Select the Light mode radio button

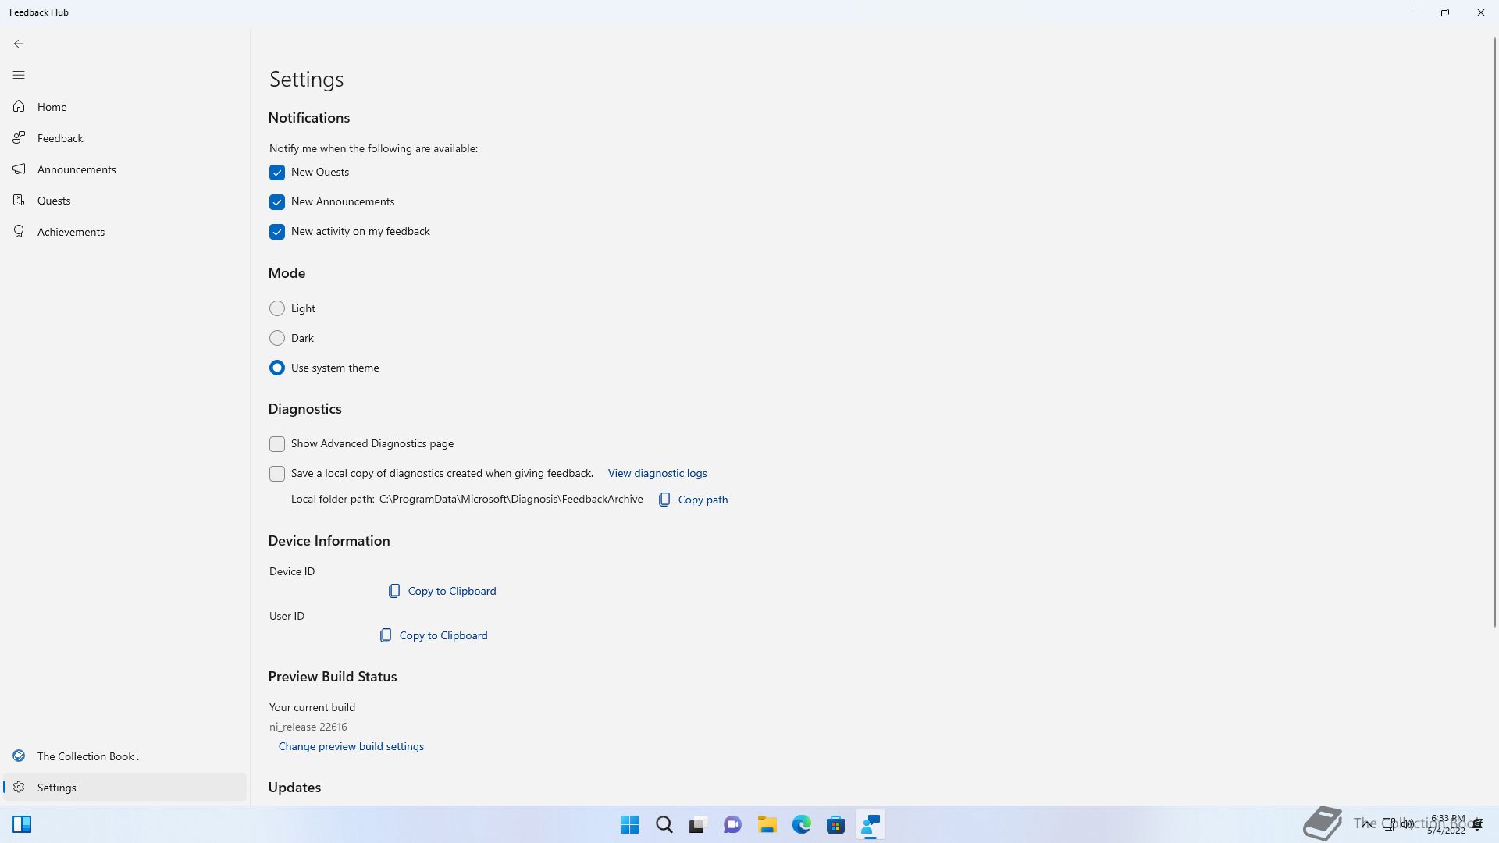(277, 308)
